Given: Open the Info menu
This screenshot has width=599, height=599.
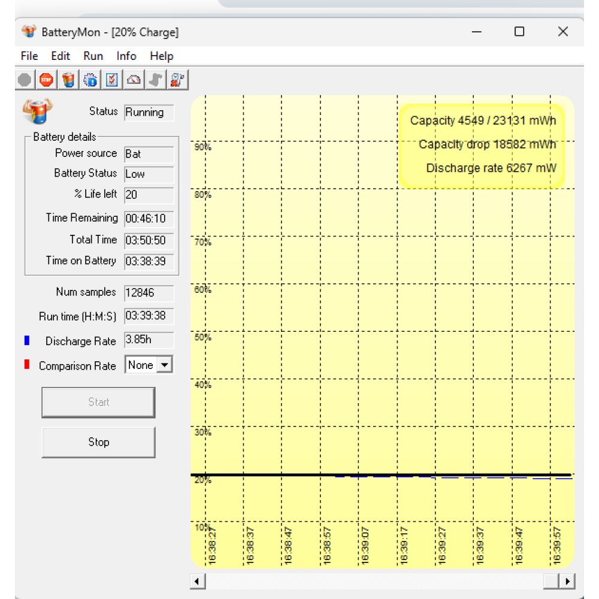Looking at the screenshot, I should 126,56.
